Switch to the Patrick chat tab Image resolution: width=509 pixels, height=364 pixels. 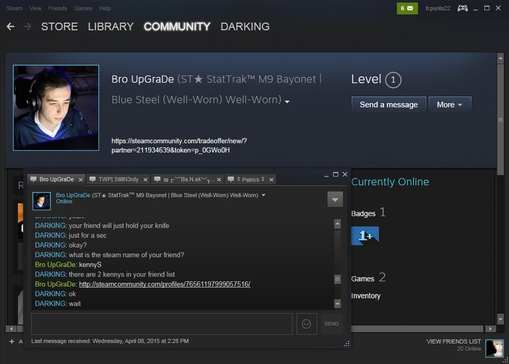point(250,179)
